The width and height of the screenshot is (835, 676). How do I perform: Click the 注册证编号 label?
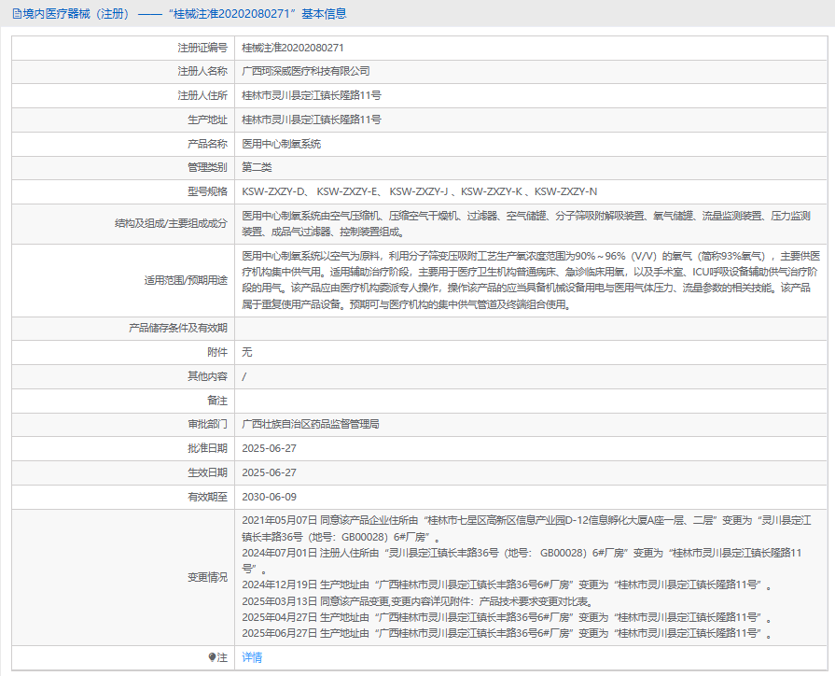pyautogui.click(x=202, y=48)
